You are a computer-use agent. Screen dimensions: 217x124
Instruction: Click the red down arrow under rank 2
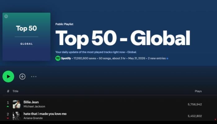coord(8,118)
